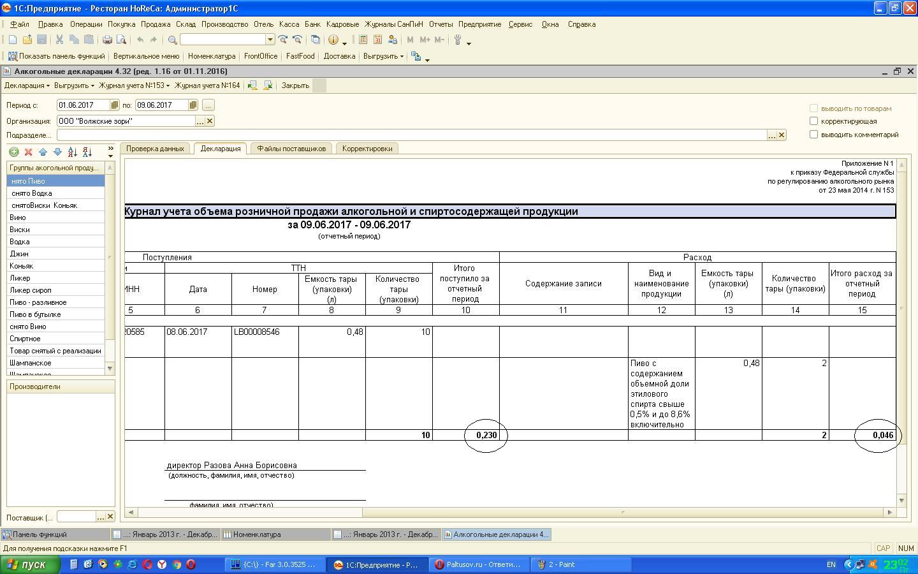Switch to Проверка данных tab
918x574 pixels.
tap(155, 149)
